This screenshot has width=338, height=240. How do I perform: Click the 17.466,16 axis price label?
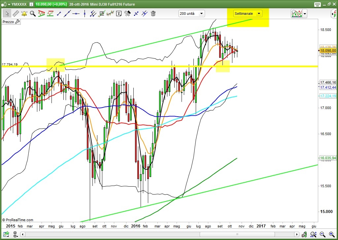[328, 82]
